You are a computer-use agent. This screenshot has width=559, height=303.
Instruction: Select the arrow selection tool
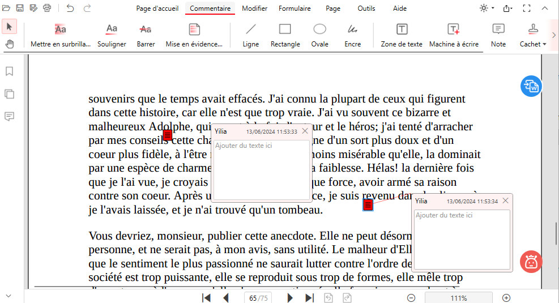9,27
